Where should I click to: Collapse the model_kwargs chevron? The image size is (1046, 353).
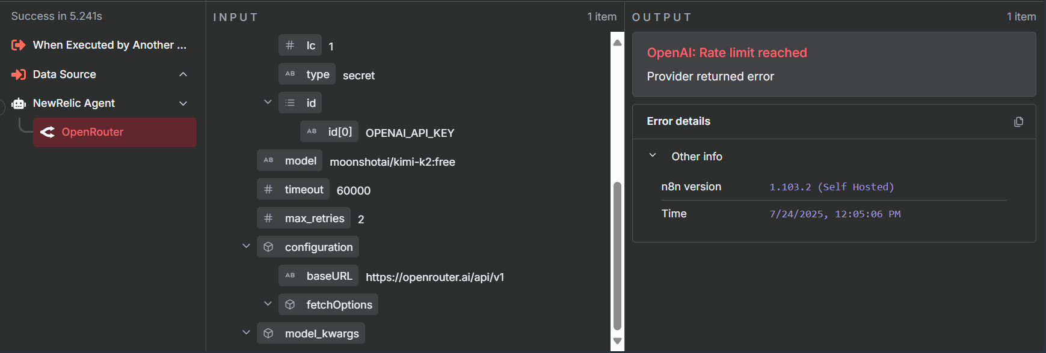(246, 332)
